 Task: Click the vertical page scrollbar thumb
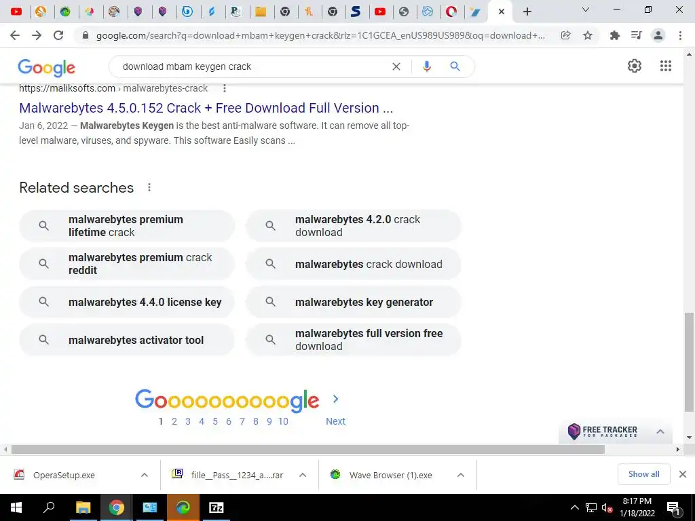click(x=689, y=362)
